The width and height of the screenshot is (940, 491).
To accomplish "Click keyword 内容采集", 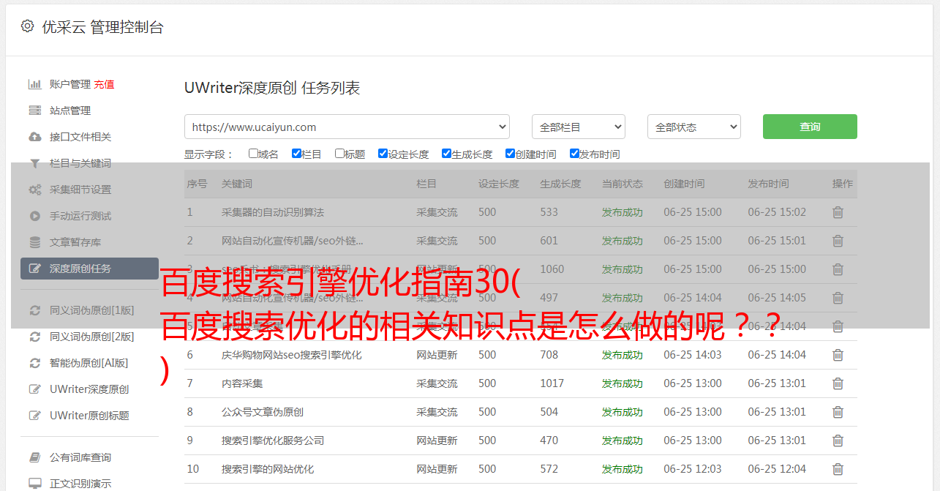I will tap(242, 383).
